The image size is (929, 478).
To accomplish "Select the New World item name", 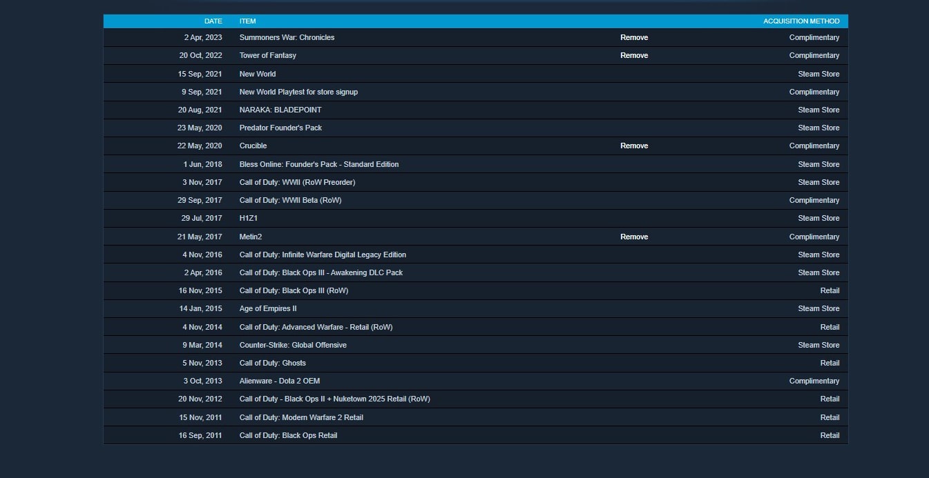I will click(x=258, y=74).
